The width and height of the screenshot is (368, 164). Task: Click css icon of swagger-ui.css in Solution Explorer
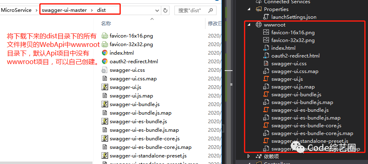(x=266, y=63)
